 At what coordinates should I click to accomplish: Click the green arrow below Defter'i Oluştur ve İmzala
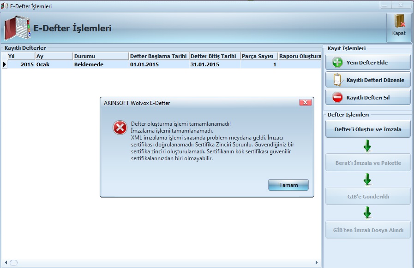367,146
